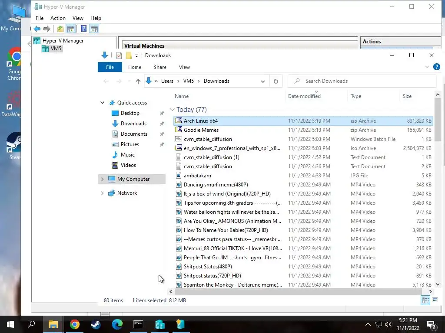Select How To Name Your Babies video
Screen dimensions: 445x333
(303, 230)
